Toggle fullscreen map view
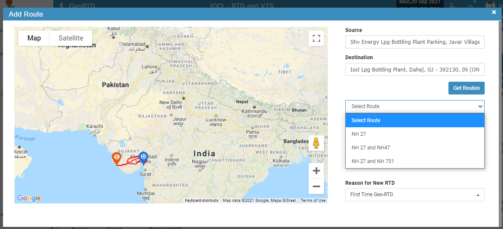503x229 pixels. [316, 38]
